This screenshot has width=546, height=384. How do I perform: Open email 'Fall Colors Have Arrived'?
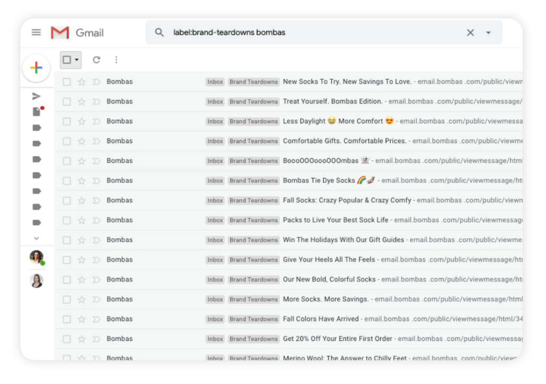(x=288, y=320)
